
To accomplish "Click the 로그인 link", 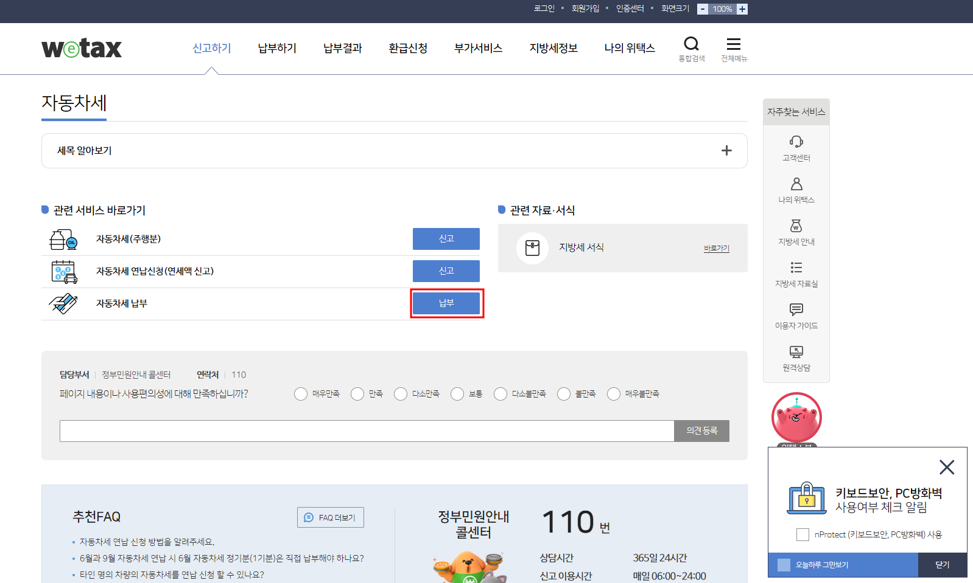I will [544, 9].
